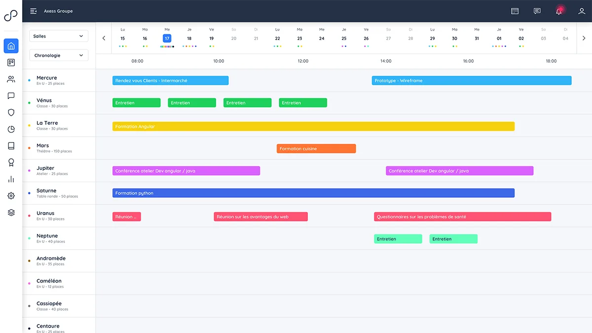592x333 pixels.
Task: Select Monday 15 in the date strip
Action: (x=123, y=37)
